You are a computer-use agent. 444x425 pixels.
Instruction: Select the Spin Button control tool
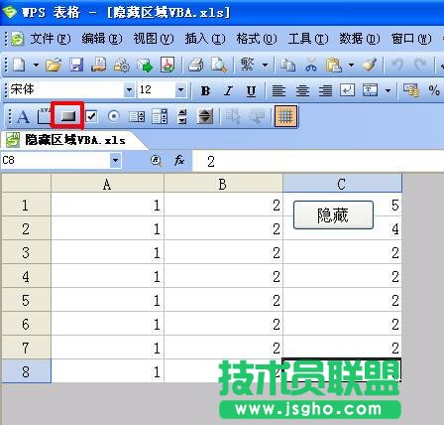click(182, 116)
